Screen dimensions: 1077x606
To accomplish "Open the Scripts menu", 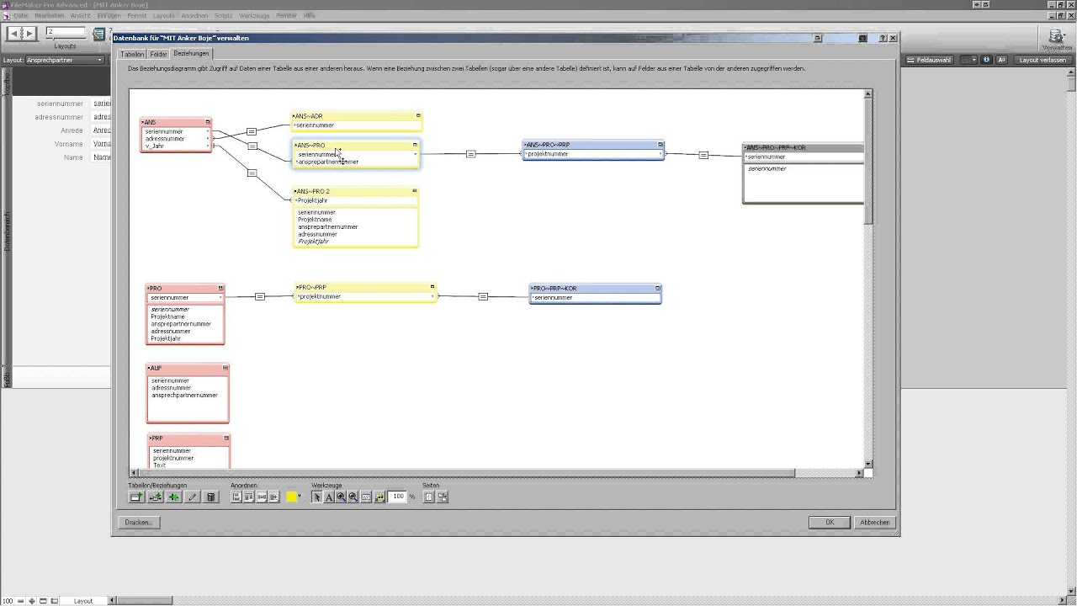I will pos(223,15).
